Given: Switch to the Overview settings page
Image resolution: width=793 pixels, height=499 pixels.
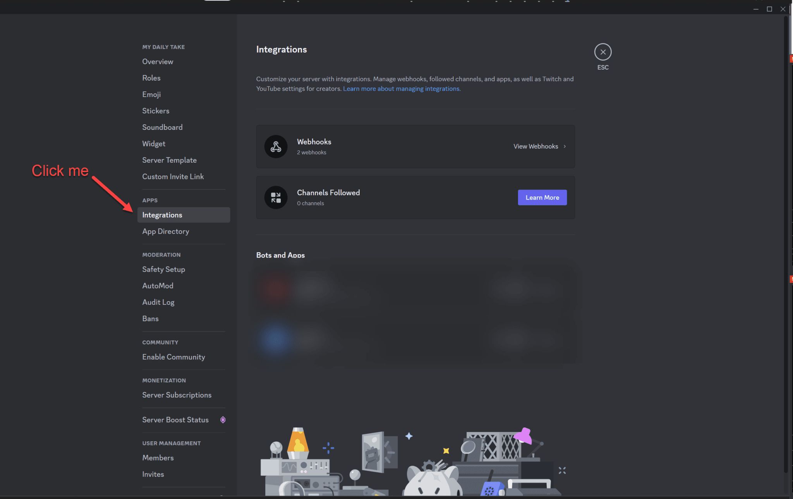Looking at the screenshot, I should pos(157,61).
